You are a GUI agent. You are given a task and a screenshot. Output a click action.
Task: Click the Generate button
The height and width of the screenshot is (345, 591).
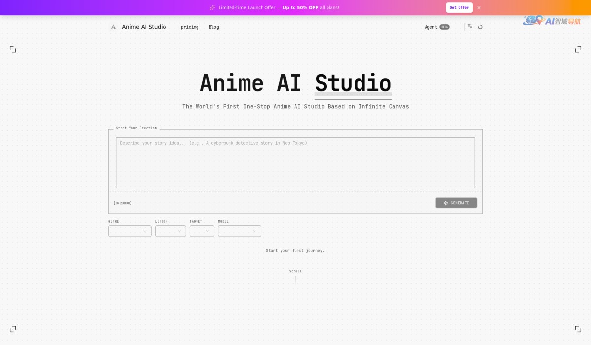point(456,203)
